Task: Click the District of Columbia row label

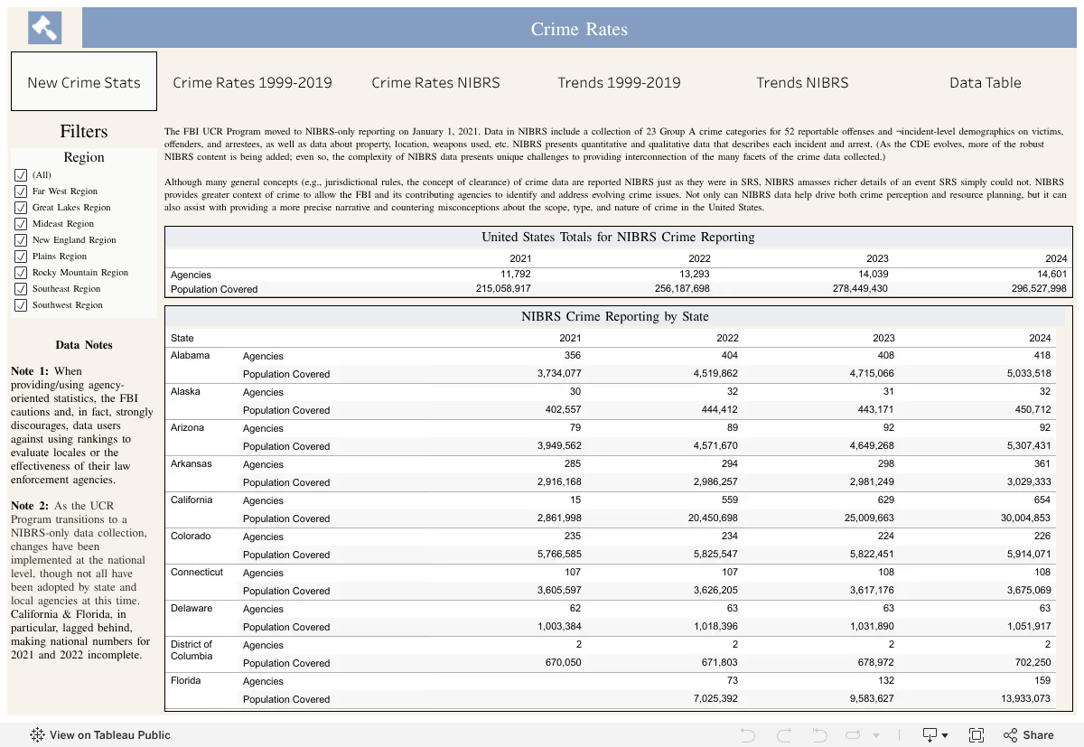Action: pos(192,650)
